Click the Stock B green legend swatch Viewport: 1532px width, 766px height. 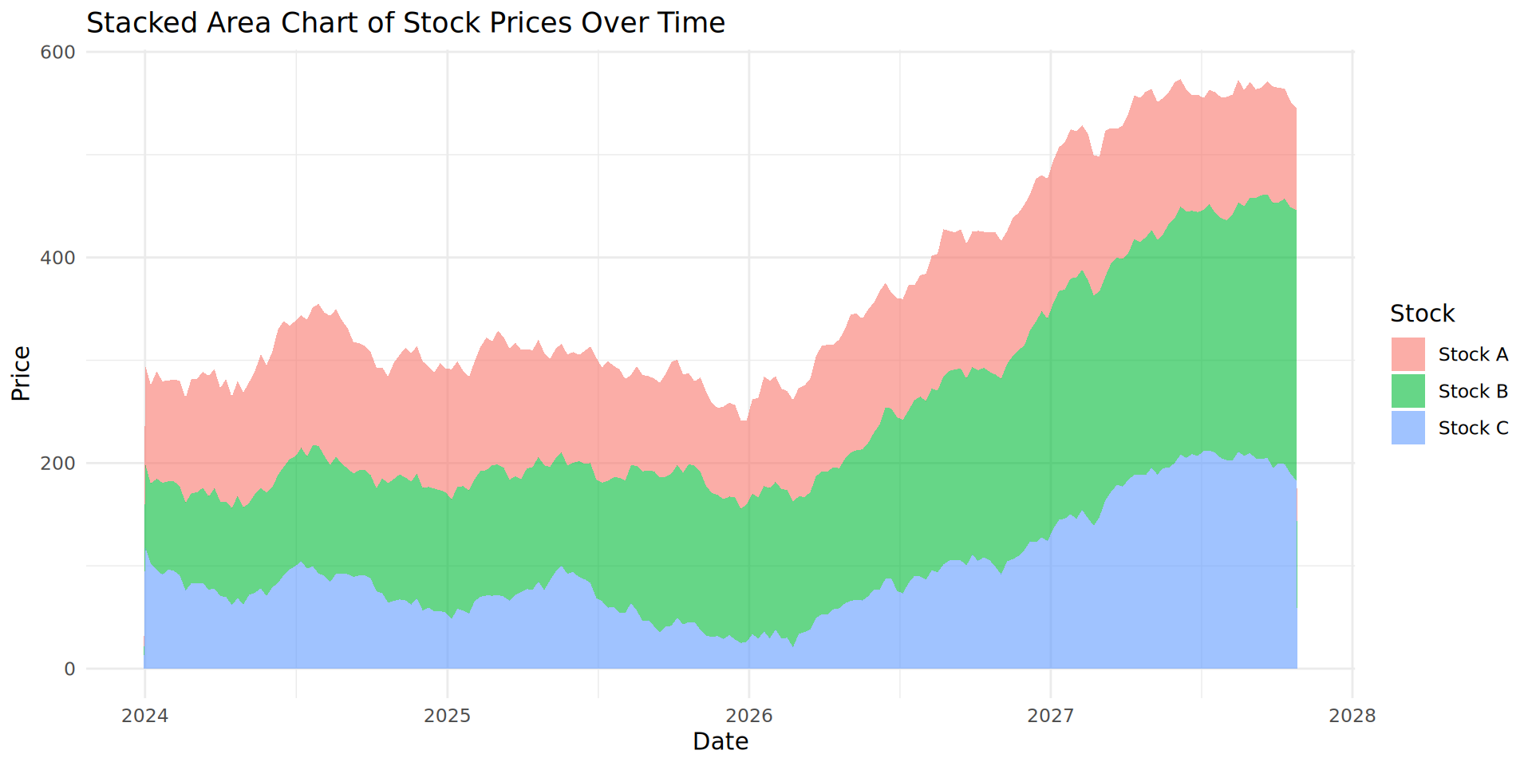click(x=1408, y=391)
